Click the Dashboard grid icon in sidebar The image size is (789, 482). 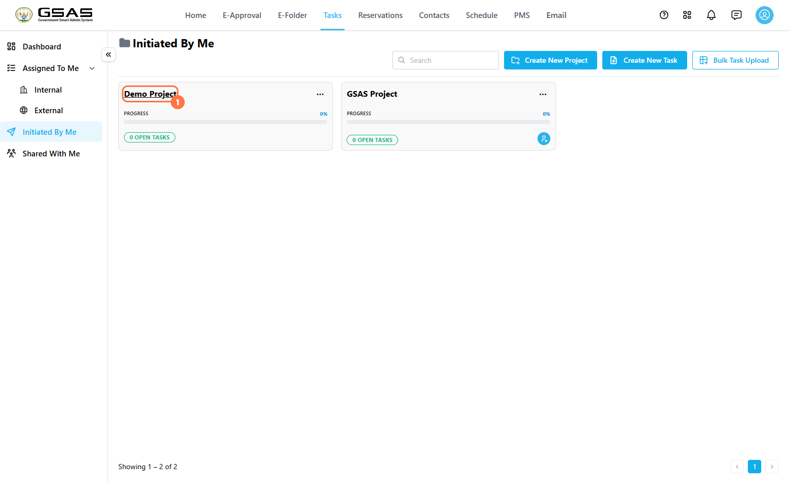[11, 46]
